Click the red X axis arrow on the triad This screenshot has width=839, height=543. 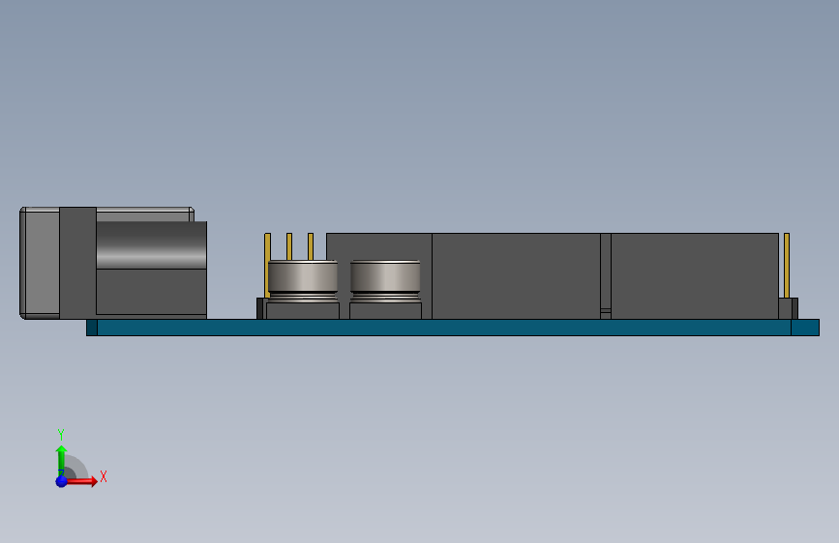point(82,481)
